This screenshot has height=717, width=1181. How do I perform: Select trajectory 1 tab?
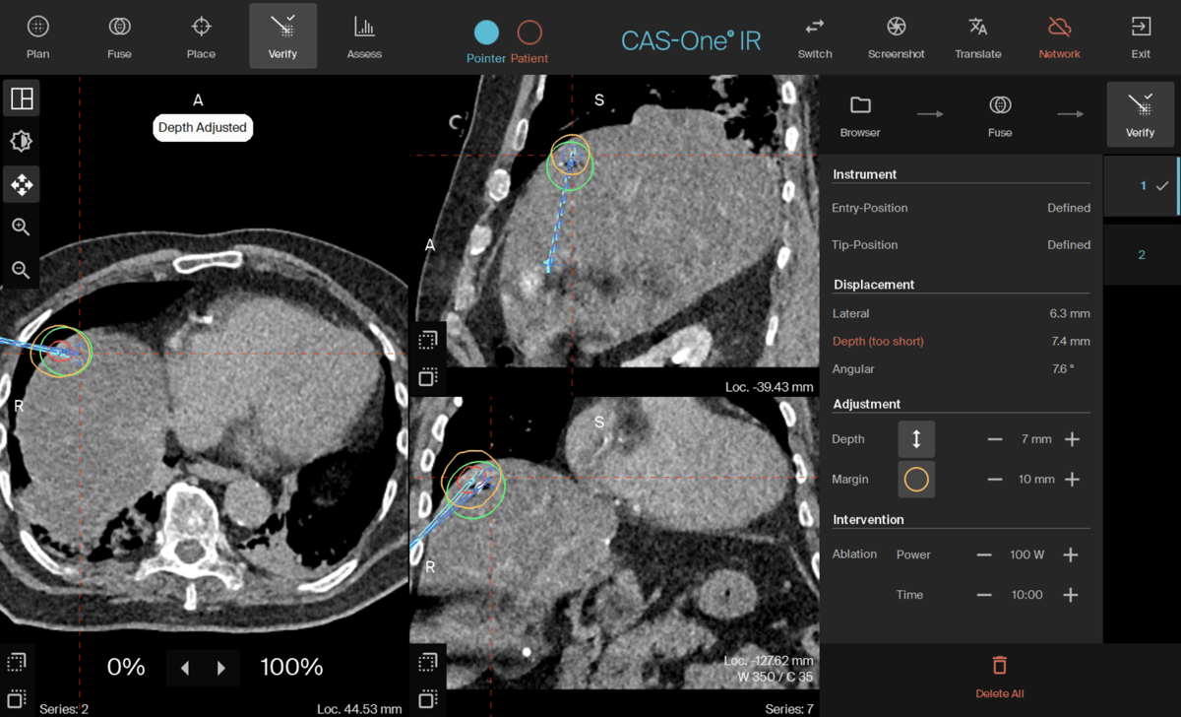point(1142,186)
